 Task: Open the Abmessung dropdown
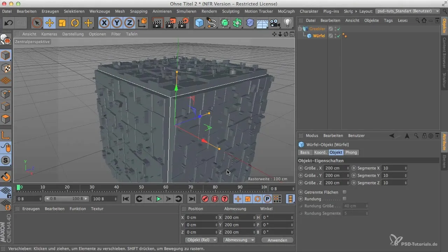coord(240,240)
